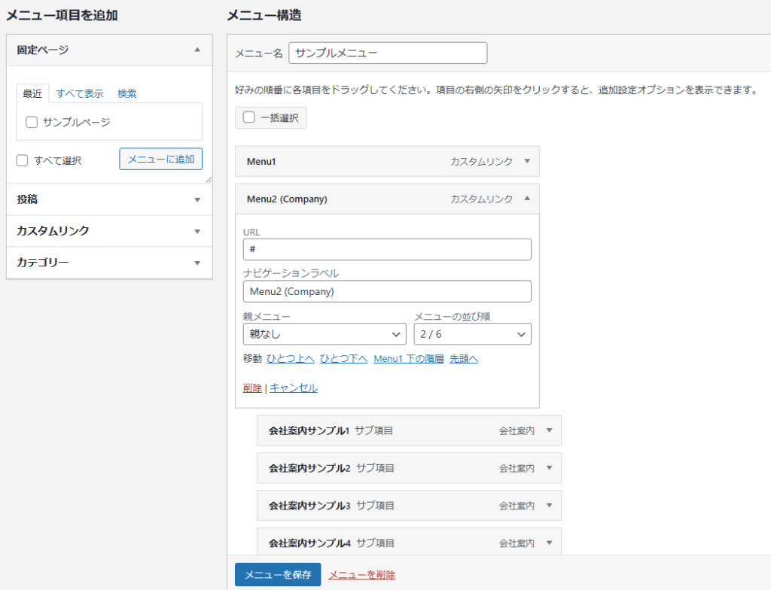This screenshot has height=590, width=771.
Task: Click the メニューに追加 button
Action: coord(160,159)
